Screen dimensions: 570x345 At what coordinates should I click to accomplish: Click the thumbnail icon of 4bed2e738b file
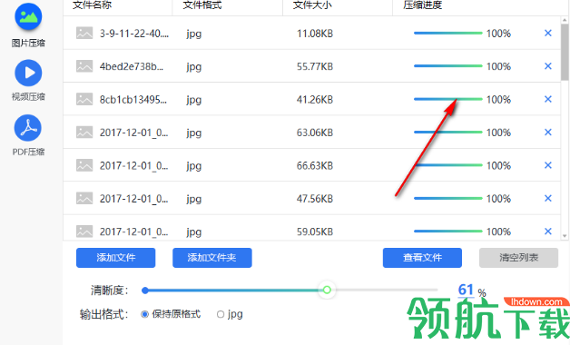point(84,66)
